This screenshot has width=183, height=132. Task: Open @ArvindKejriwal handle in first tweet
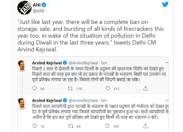click(83, 63)
